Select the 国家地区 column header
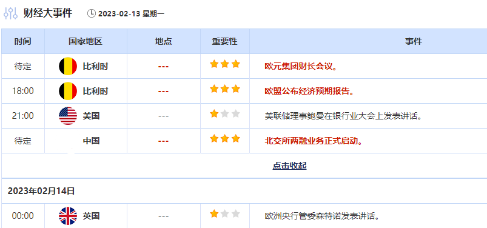This screenshot has height=228, width=487. (x=86, y=41)
